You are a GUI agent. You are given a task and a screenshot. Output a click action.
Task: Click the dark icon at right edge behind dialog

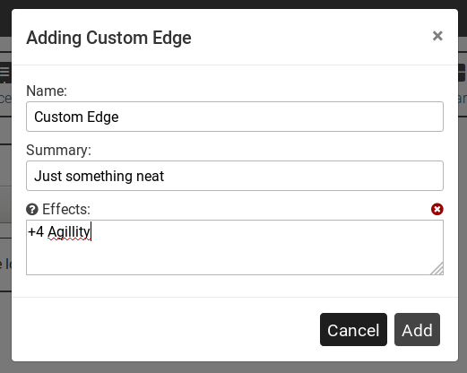pos(463,73)
